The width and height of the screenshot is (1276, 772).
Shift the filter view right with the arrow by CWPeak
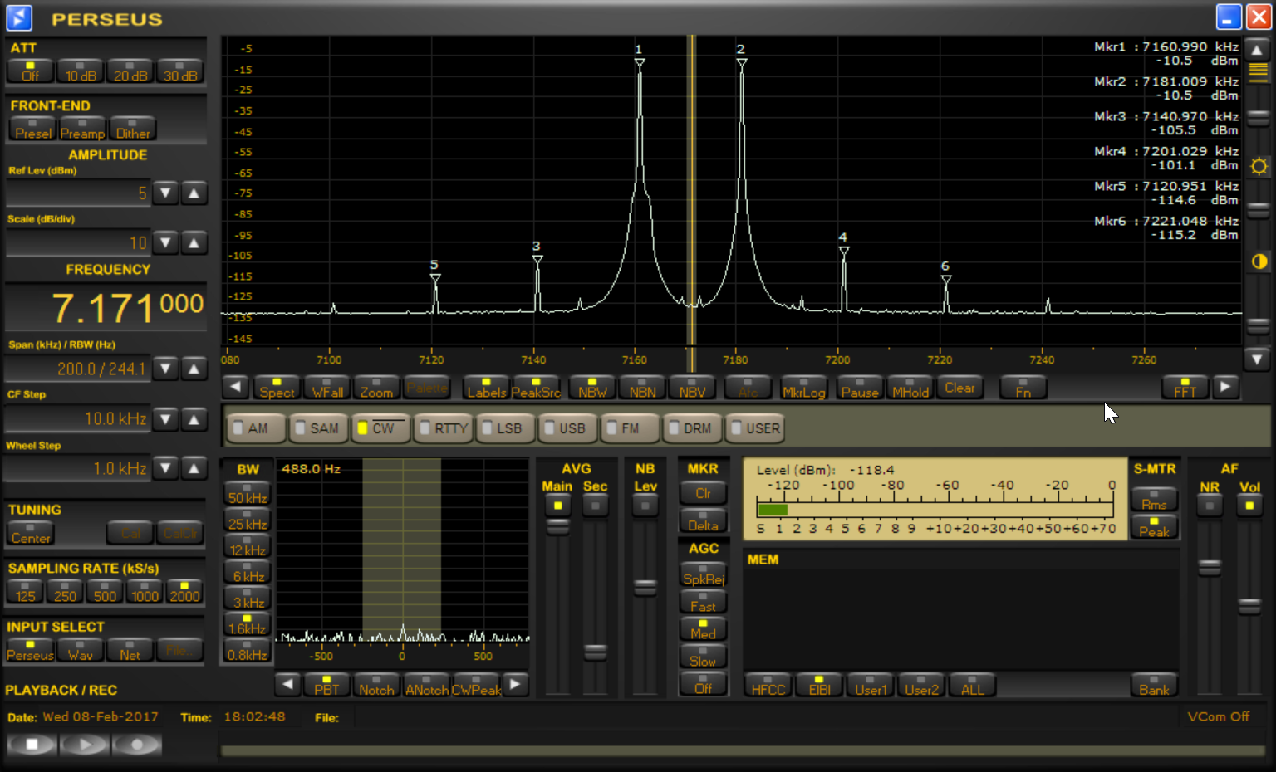coord(515,685)
